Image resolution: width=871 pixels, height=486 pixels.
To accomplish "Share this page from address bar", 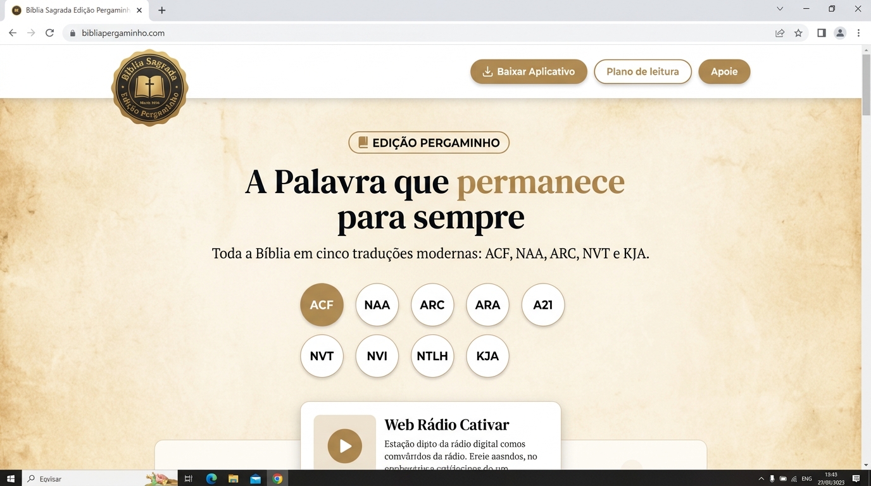I will pos(780,33).
